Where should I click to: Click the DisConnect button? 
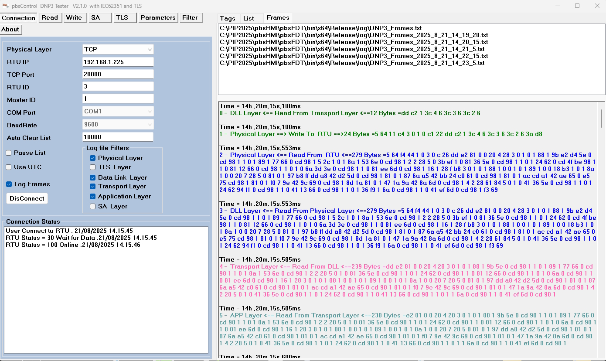[27, 198]
